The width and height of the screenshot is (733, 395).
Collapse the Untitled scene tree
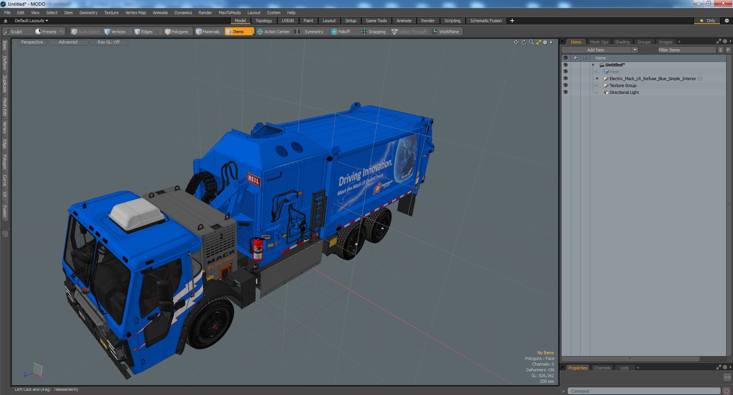(x=593, y=65)
